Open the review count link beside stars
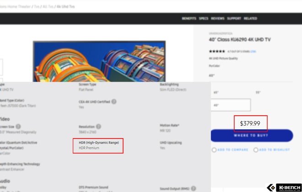This screenshot has width=302, height=192. pyautogui.click(x=253, y=52)
